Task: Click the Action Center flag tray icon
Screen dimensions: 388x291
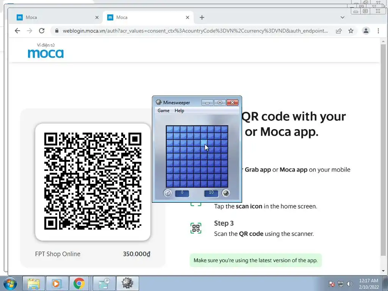Action: point(332,284)
